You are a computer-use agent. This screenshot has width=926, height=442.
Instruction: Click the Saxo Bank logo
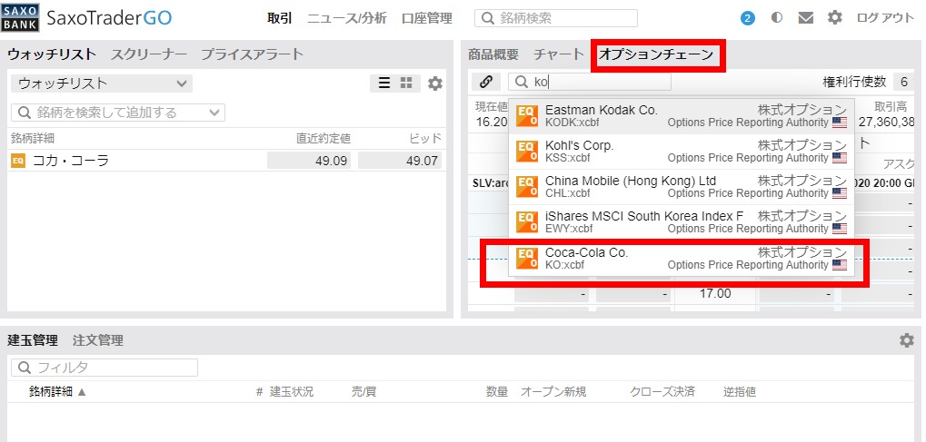coord(21,17)
